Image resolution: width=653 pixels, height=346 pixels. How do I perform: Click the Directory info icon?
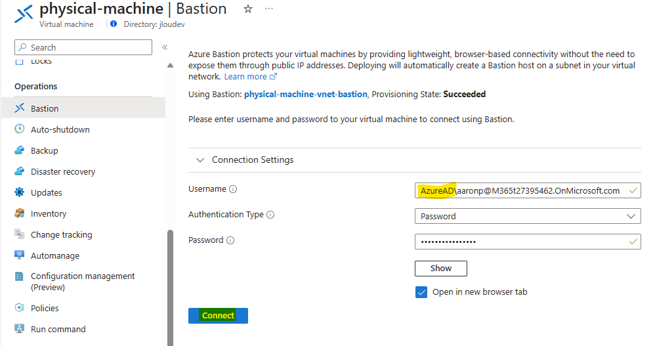pyautogui.click(x=114, y=24)
